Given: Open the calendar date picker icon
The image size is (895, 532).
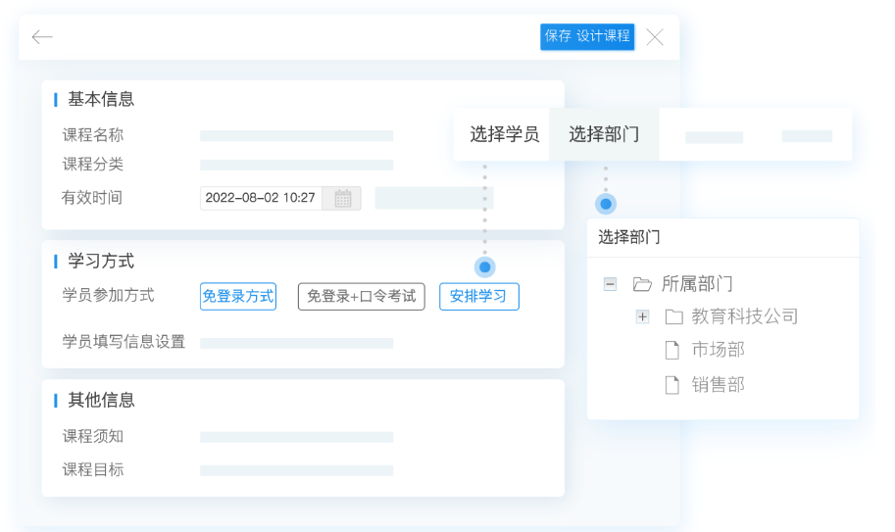Looking at the screenshot, I should click(x=343, y=198).
